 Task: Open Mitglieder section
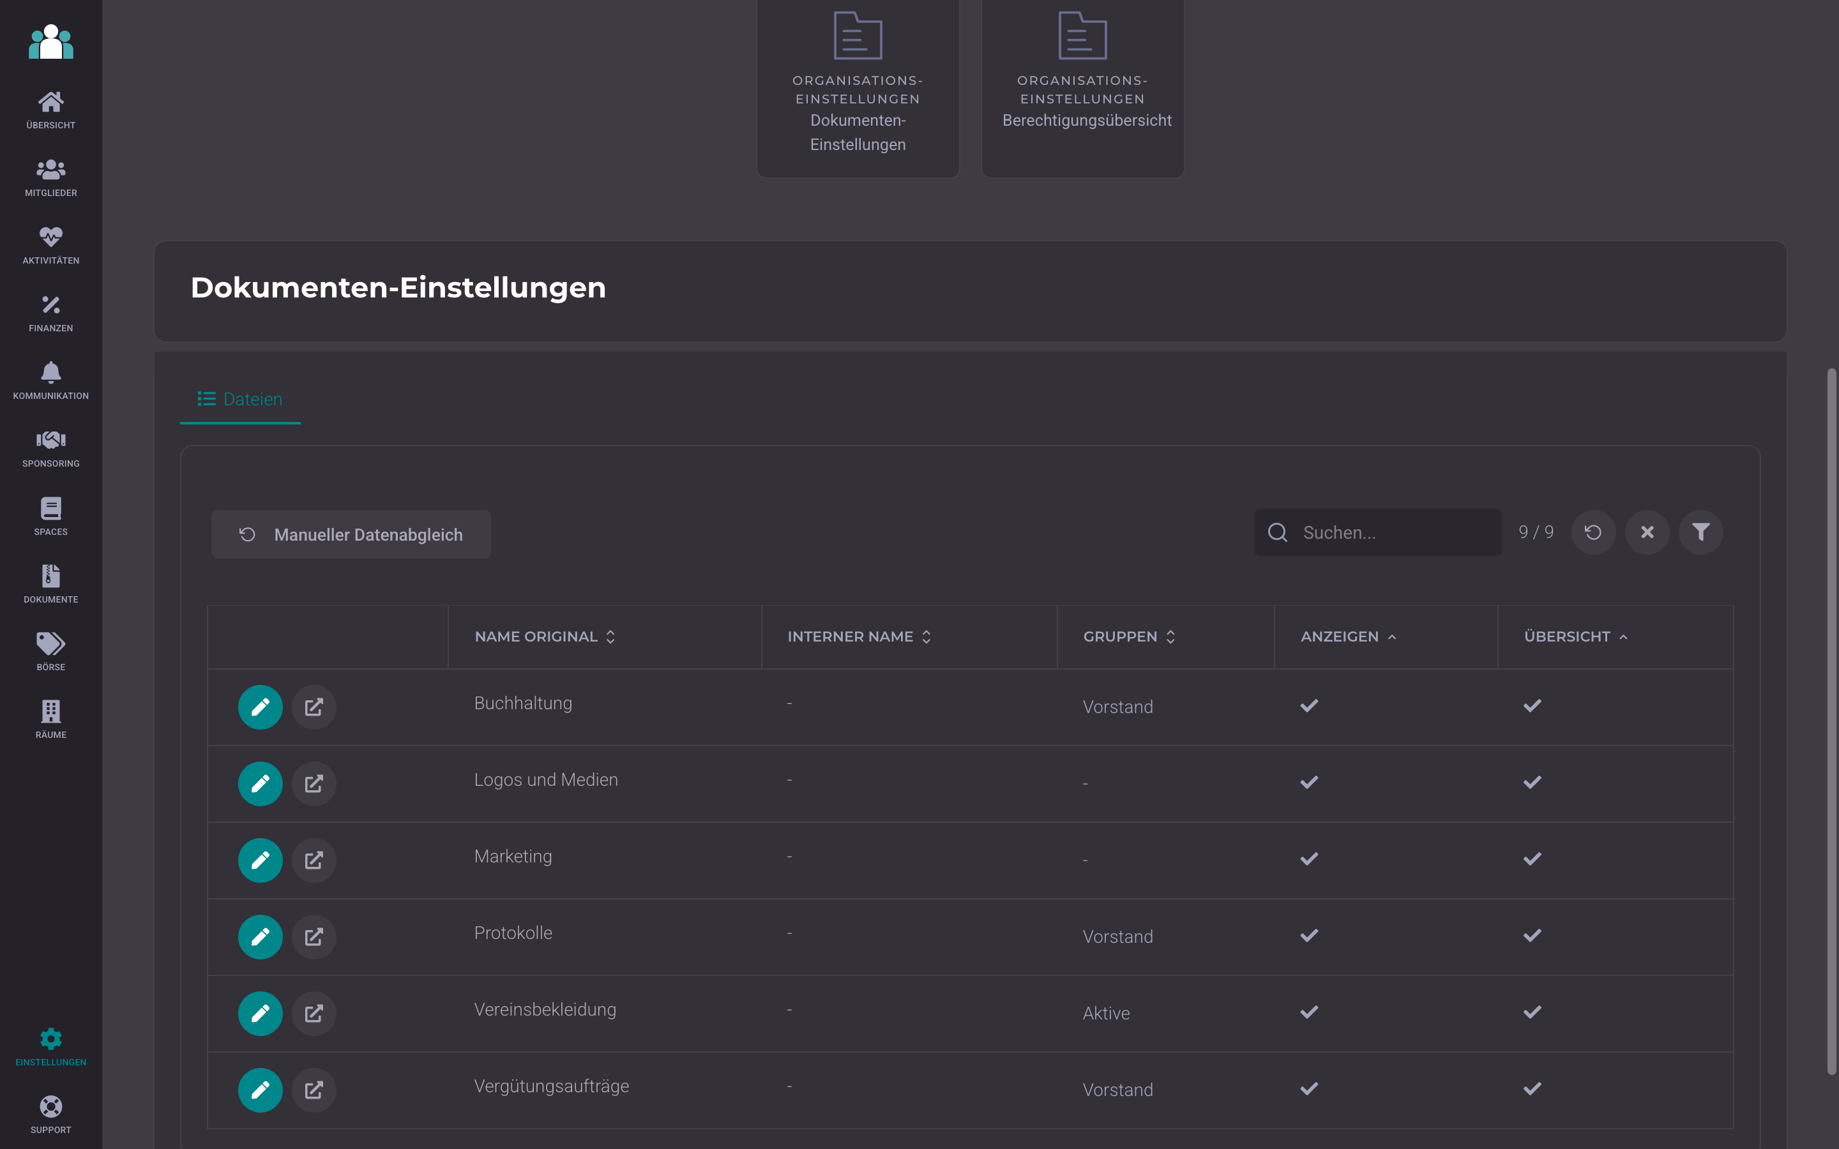(x=51, y=179)
